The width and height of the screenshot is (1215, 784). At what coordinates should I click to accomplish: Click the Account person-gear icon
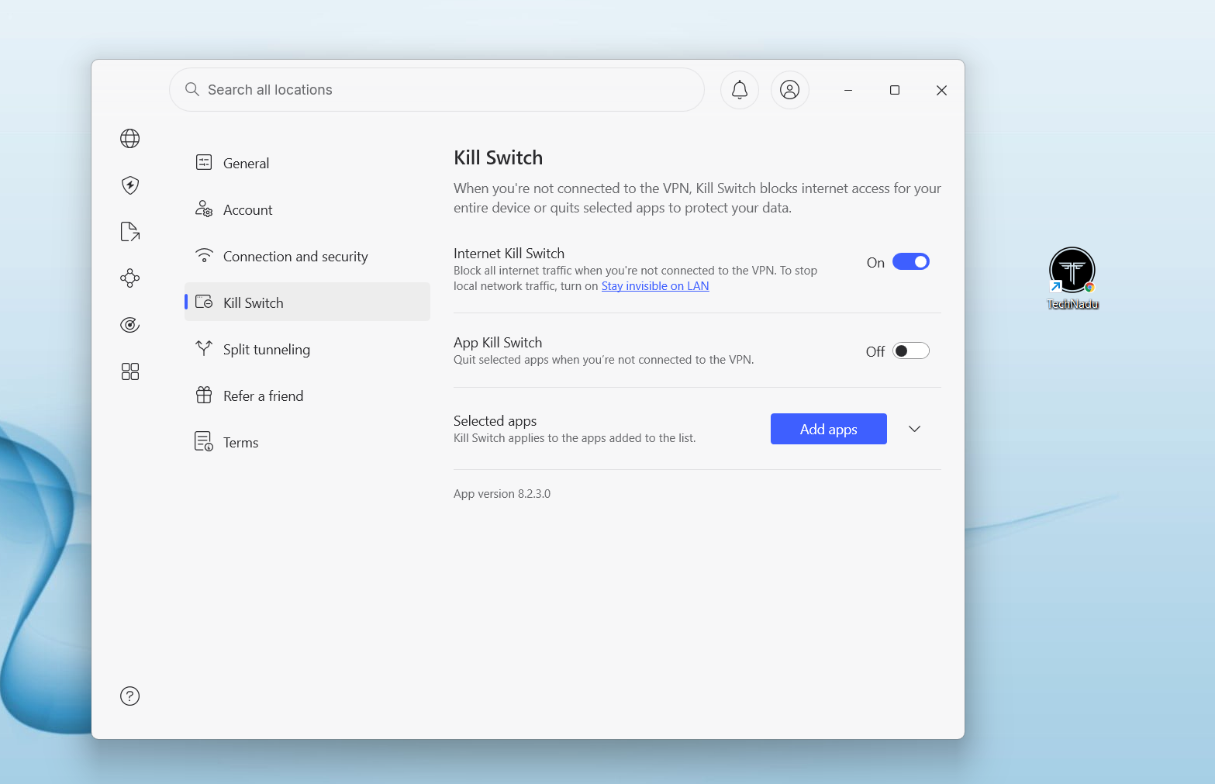point(204,209)
